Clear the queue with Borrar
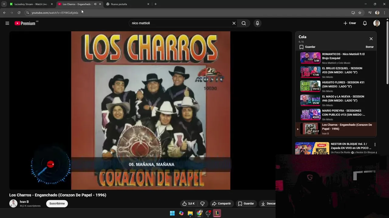The width and height of the screenshot is (389, 218). pyautogui.click(x=370, y=47)
